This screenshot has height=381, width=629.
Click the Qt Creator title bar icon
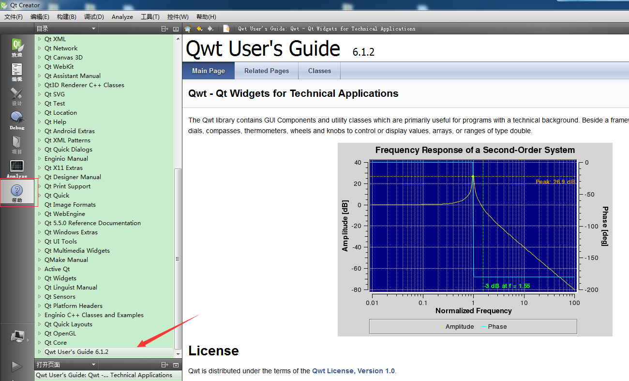[x=5, y=5]
